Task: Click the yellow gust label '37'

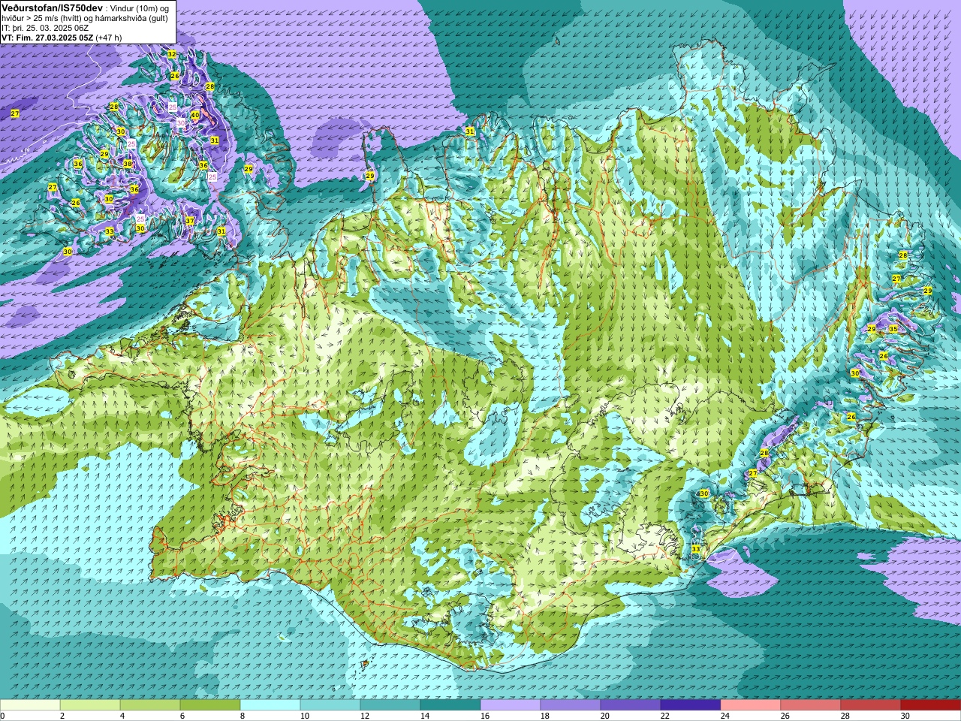Action: click(190, 221)
